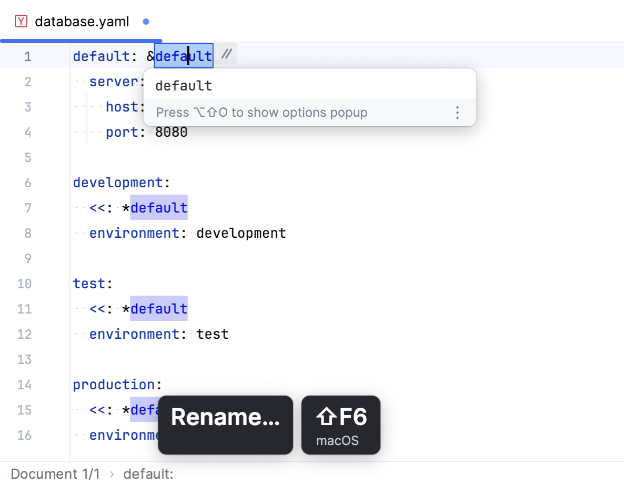The width and height of the screenshot is (624, 484).
Task: Click the YAML file type icon on the tab
Action: tap(21, 22)
